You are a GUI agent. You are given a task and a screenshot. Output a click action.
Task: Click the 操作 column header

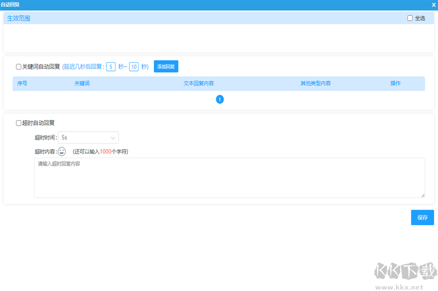click(395, 84)
